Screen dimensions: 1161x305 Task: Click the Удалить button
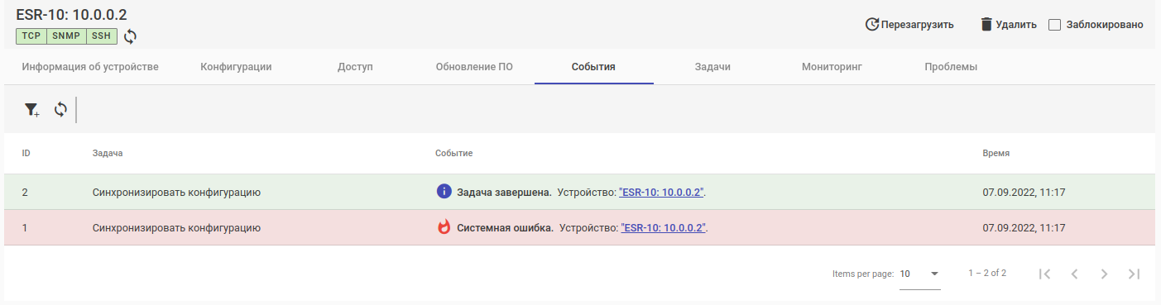pyautogui.click(x=1008, y=25)
